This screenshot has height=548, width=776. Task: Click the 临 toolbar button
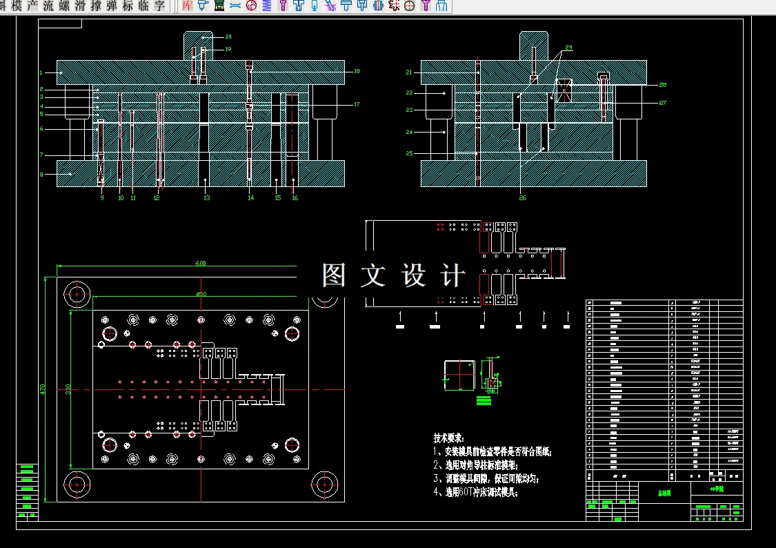point(143,6)
